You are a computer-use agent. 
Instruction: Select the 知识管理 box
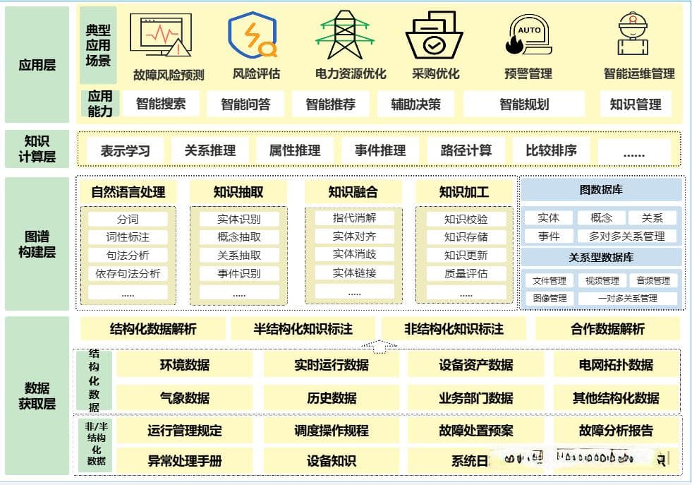click(x=636, y=104)
